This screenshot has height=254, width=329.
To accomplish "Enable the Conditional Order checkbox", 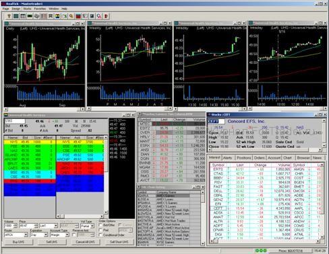I will (100, 235).
